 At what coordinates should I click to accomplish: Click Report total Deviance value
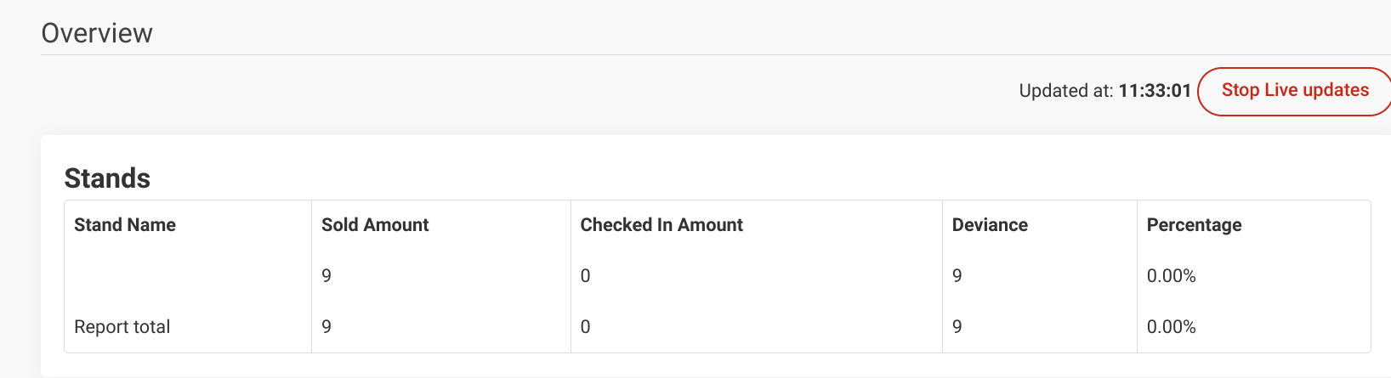tap(957, 327)
